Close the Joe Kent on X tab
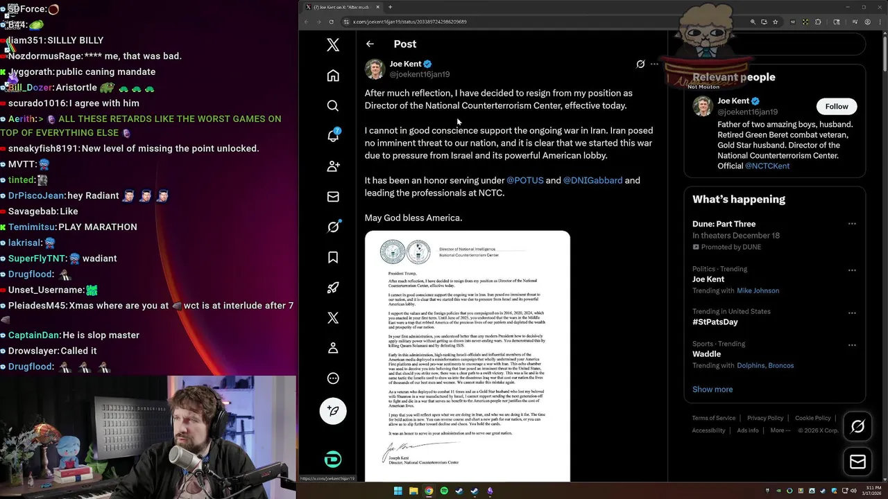The image size is (888, 499). [x=378, y=7]
